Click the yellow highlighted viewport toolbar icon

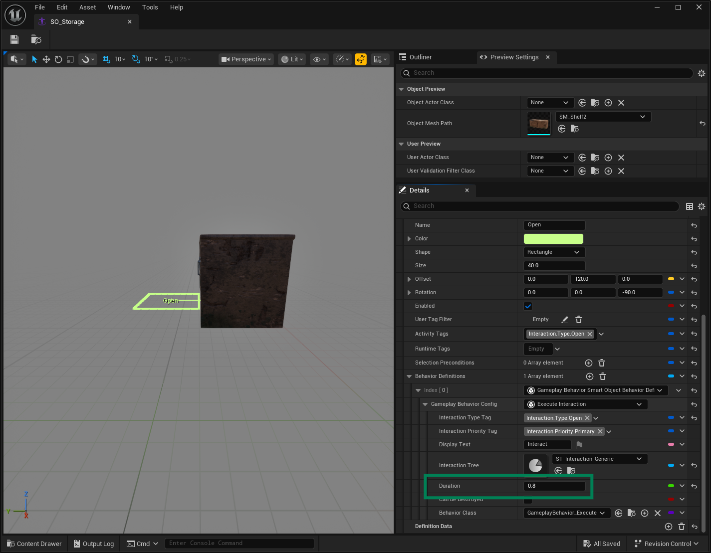point(360,59)
